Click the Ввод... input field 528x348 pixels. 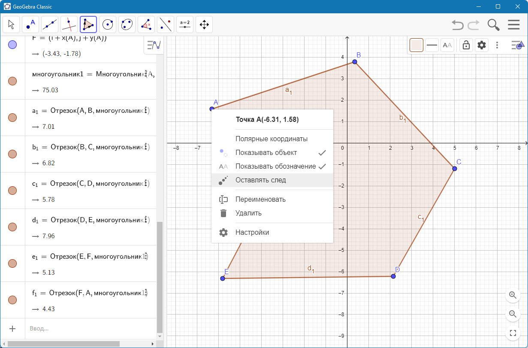(90, 329)
